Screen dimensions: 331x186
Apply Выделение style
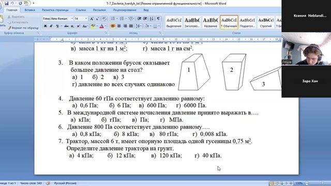[x=174, y=22]
